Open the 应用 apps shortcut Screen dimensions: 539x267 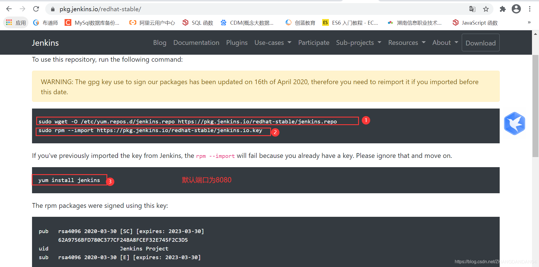(x=16, y=23)
